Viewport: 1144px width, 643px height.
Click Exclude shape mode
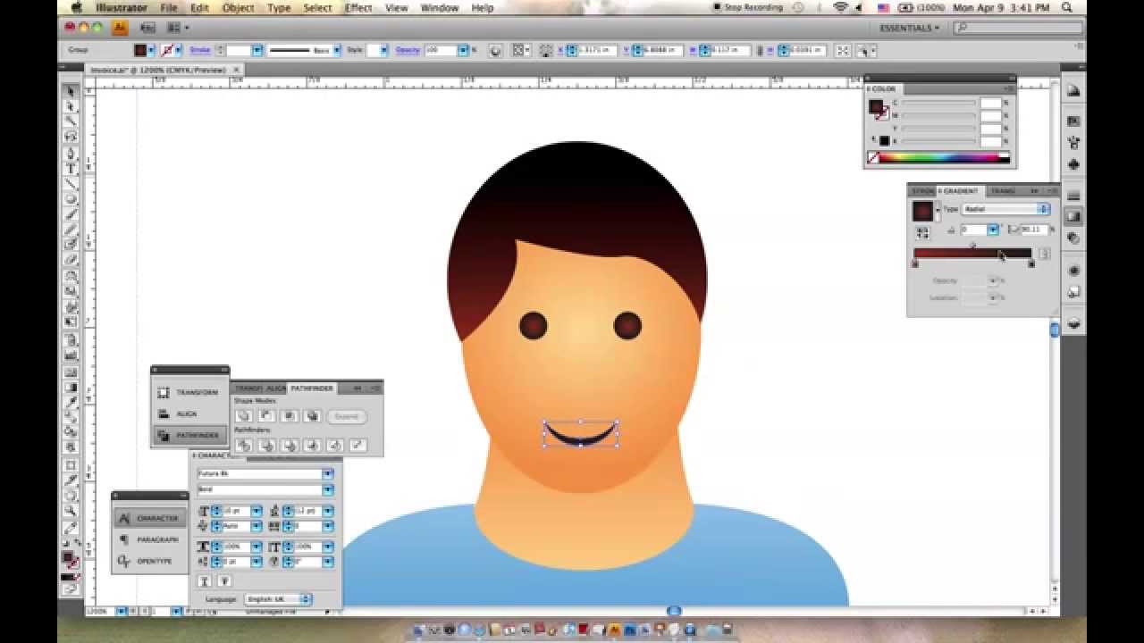312,416
